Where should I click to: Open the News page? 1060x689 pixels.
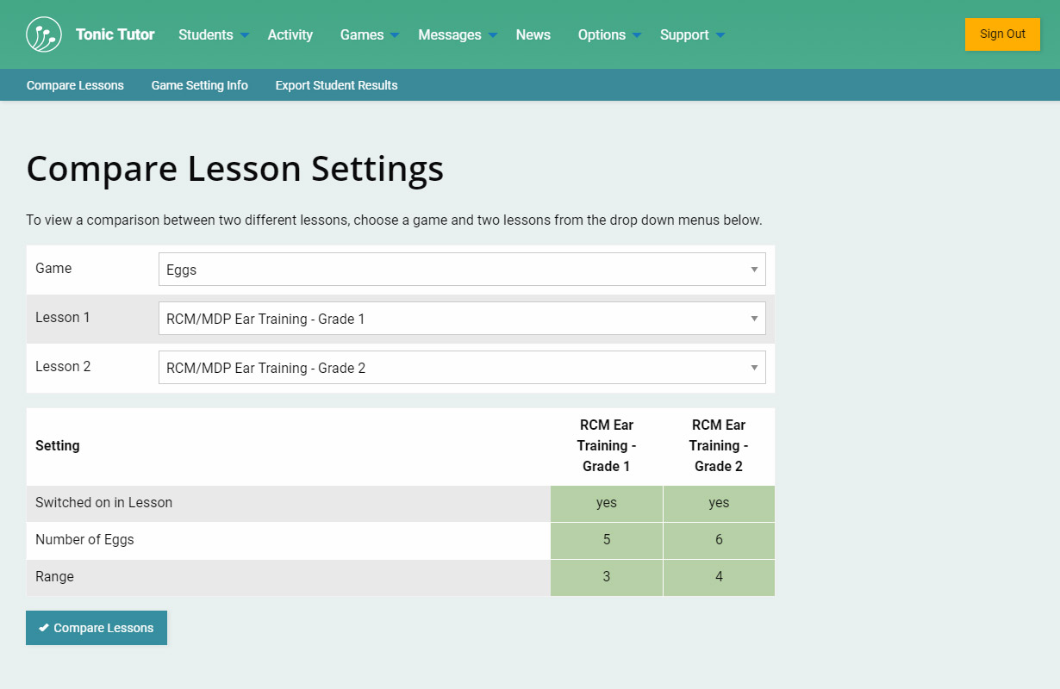[x=533, y=35]
